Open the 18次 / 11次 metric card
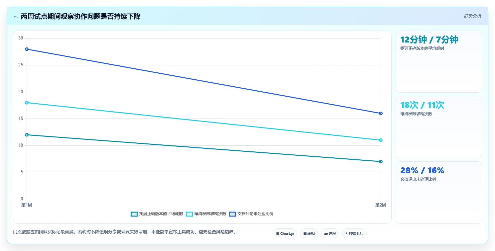This screenshot has height=251, width=495. [438, 127]
